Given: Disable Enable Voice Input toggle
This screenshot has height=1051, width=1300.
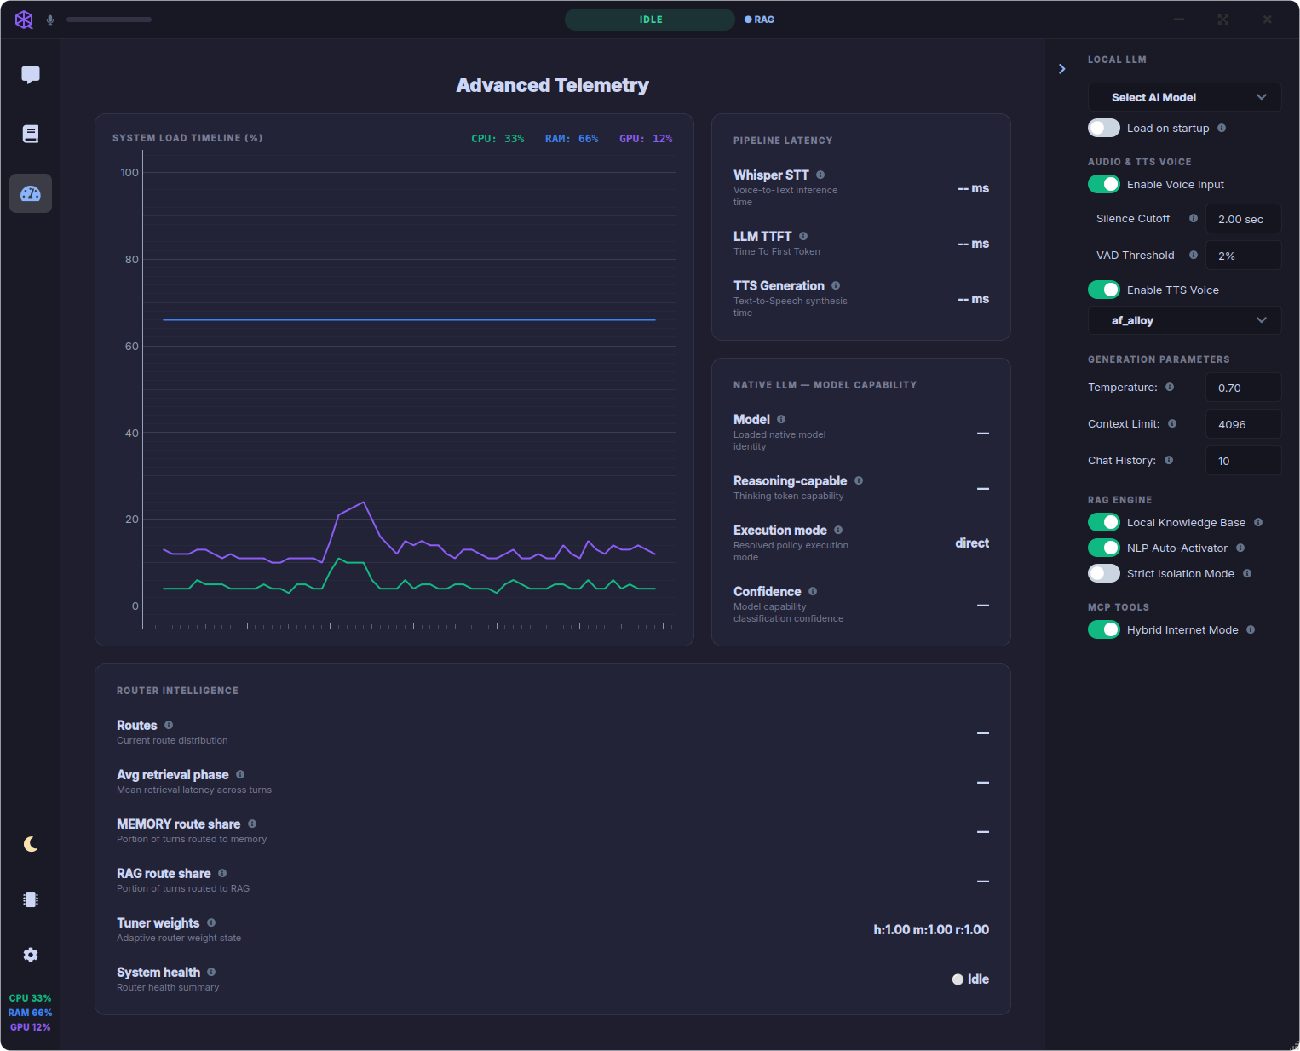Looking at the screenshot, I should click(x=1104, y=184).
